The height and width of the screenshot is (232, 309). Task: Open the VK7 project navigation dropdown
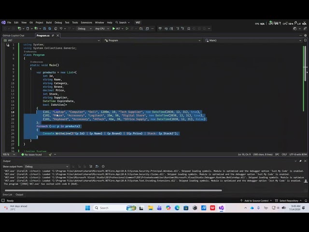52,41
